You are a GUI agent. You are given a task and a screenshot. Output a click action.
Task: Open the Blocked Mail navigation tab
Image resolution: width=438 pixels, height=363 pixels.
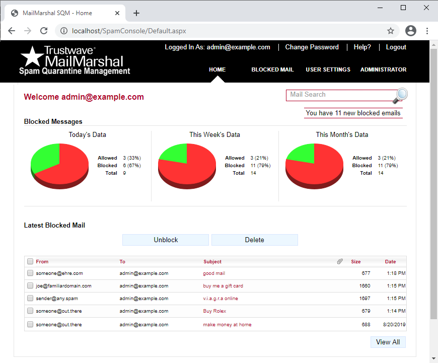pos(272,69)
